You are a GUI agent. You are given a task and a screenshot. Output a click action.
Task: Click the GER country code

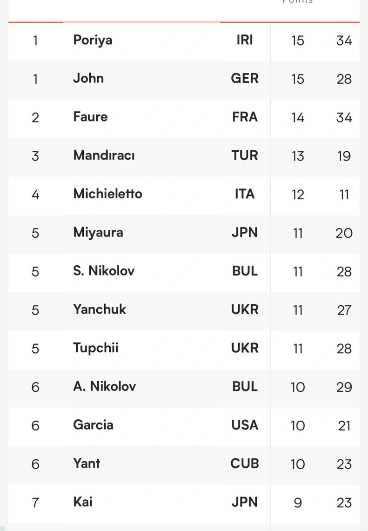245,79
